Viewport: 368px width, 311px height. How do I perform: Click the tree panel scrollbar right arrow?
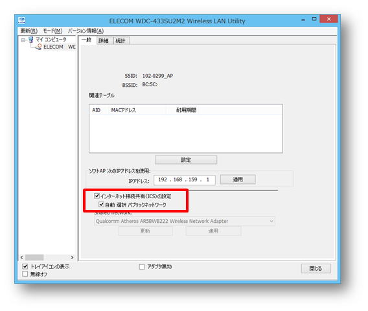tap(72, 257)
